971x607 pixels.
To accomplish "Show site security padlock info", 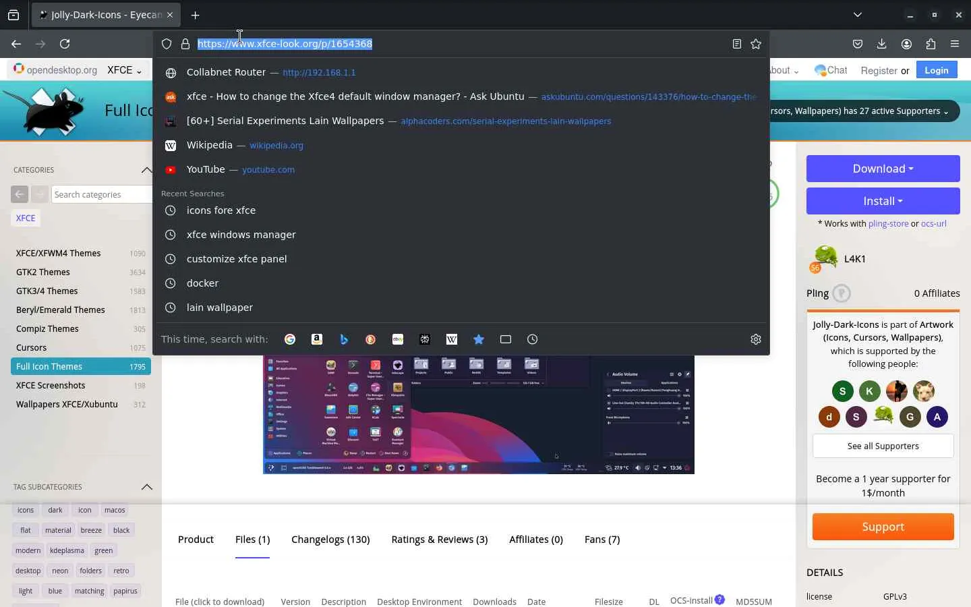I will (185, 44).
